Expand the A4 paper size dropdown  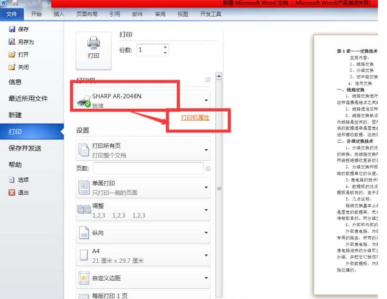[x=206, y=255]
